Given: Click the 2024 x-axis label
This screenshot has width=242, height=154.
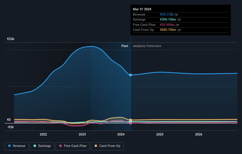Looking at the screenshot, I should [121, 134].
